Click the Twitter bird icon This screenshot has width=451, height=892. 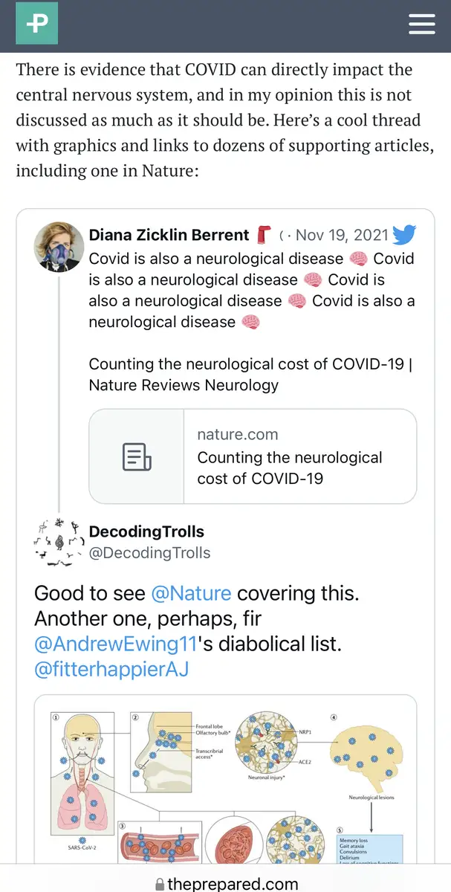pyautogui.click(x=403, y=235)
